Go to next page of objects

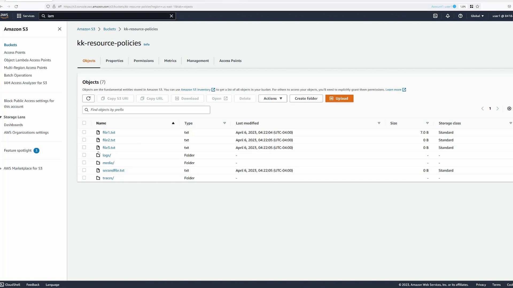(498, 109)
